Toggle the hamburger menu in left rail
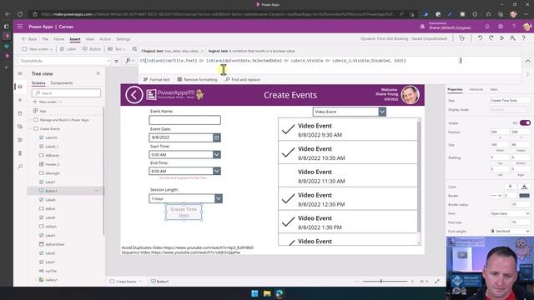Viewport: 534px width, 300px height. (20, 73)
